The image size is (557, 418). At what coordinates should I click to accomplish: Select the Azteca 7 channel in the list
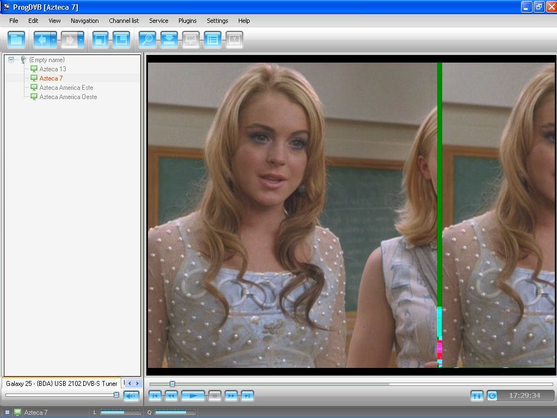click(51, 78)
